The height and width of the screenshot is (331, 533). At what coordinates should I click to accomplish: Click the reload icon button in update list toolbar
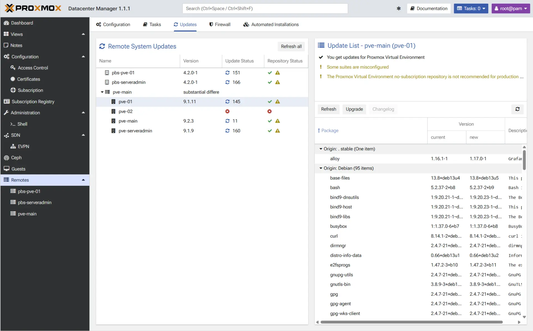coord(517,109)
